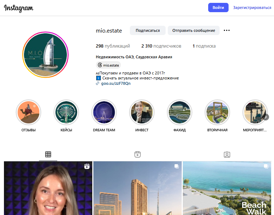
Task: Click text Скачать актуальное инвест-предложение
Action: click(x=141, y=78)
